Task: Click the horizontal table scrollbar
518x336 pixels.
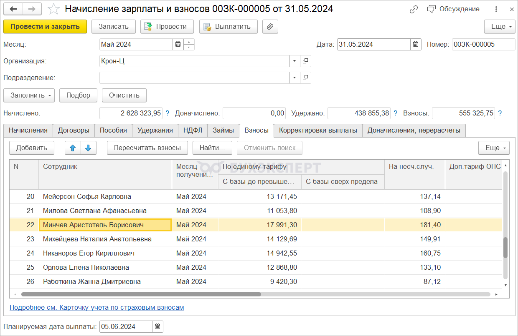Action: pos(142,294)
